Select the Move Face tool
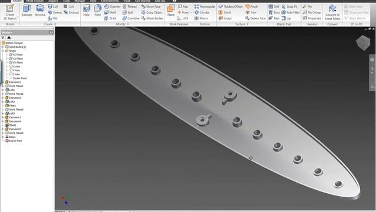The width and height of the screenshot is (376, 212). pyautogui.click(x=151, y=6)
